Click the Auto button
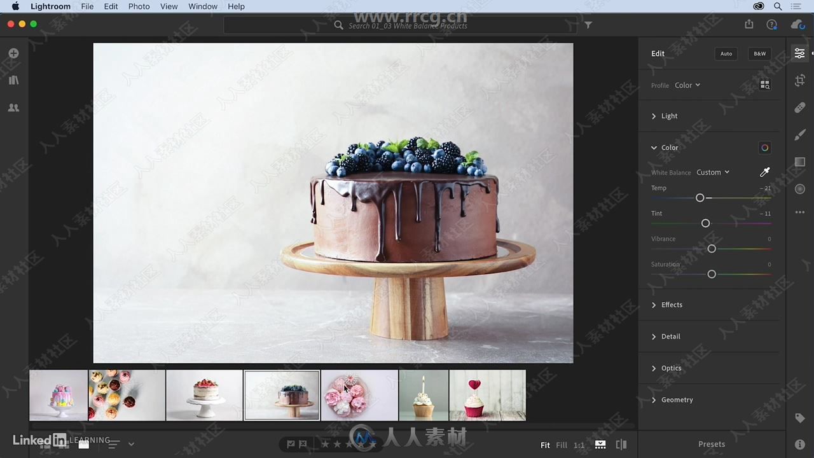This screenshot has height=458, width=814. tap(726, 53)
